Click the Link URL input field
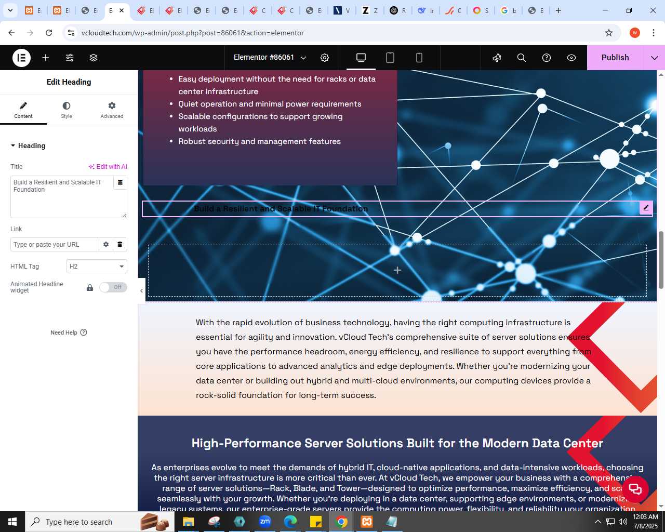Screen dimensions: 665x532 coord(55,245)
